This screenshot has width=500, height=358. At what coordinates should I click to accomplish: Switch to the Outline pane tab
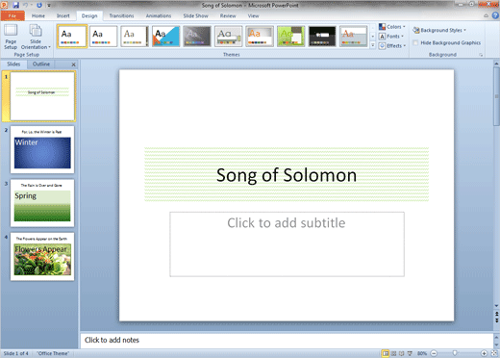pyautogui.click(x=41, y=64)
